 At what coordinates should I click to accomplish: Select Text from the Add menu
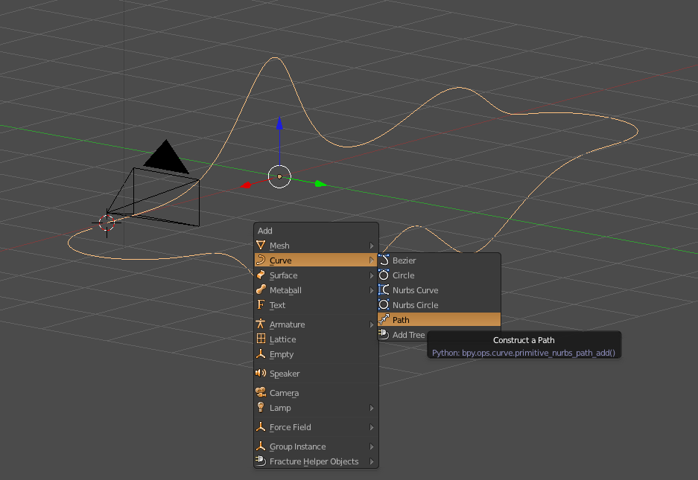point(316,305)
